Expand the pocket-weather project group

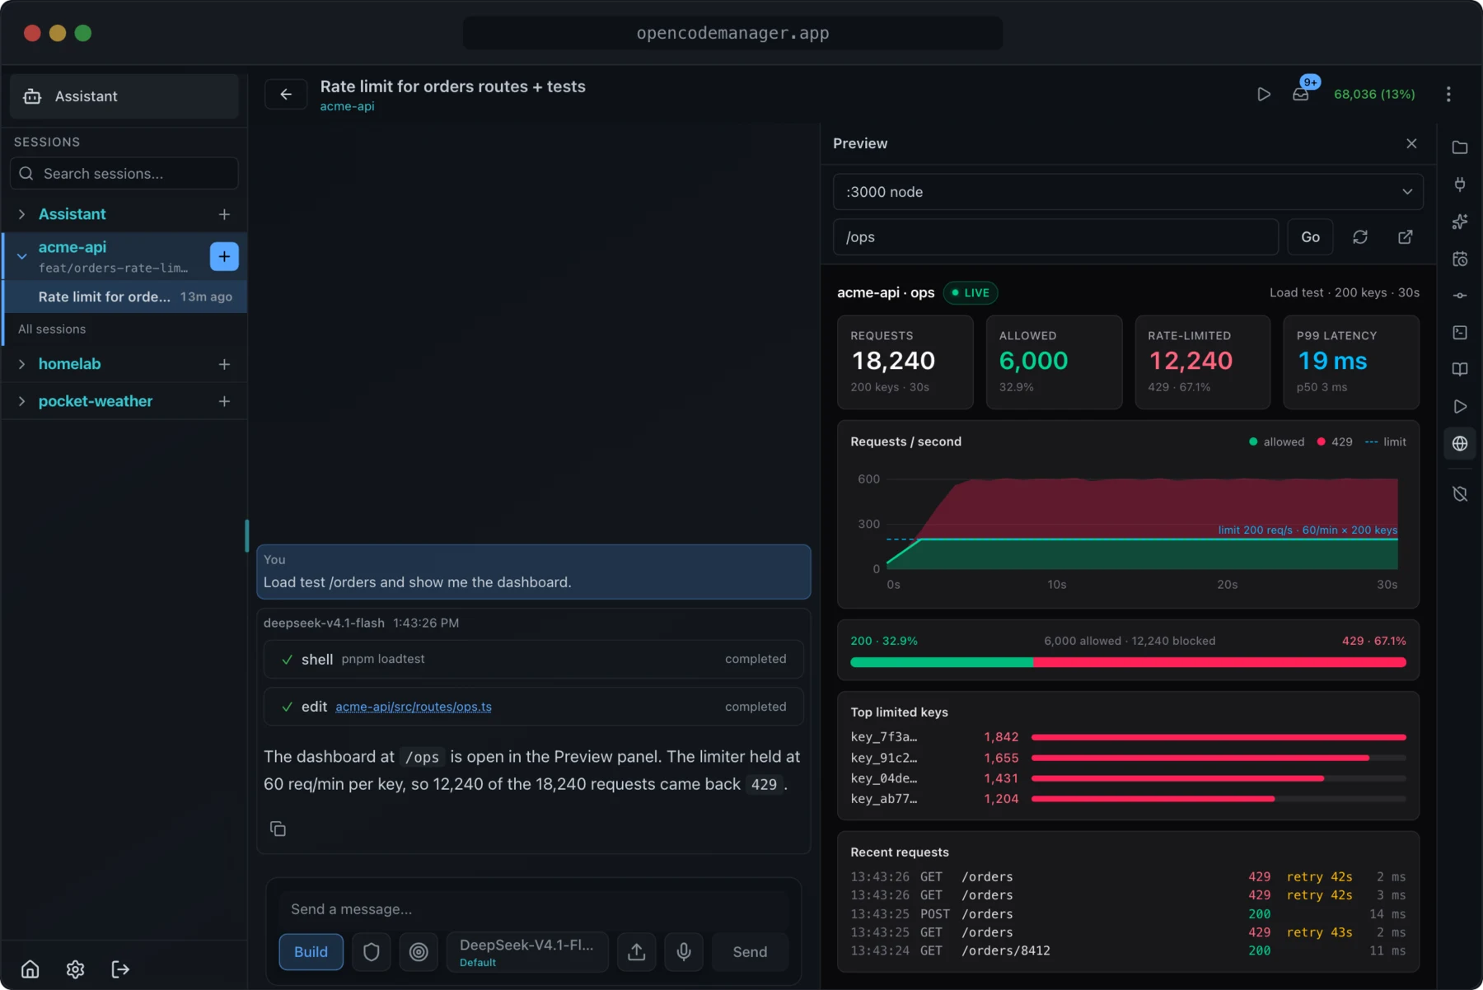[x=21, y=401]
